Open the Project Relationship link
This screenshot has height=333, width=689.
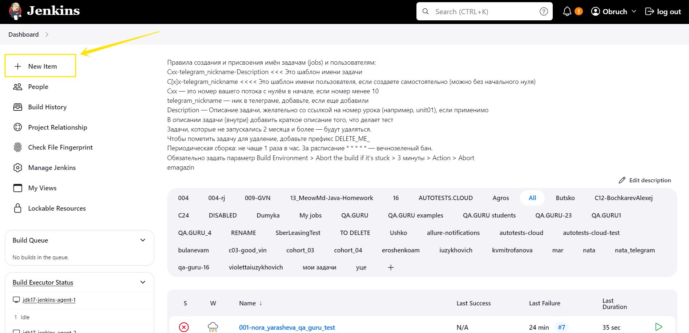pos(58,127)
